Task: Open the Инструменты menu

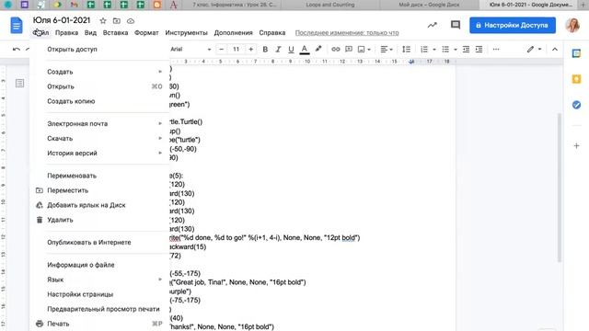Action: pyautogui.click(x=186, y=33)
